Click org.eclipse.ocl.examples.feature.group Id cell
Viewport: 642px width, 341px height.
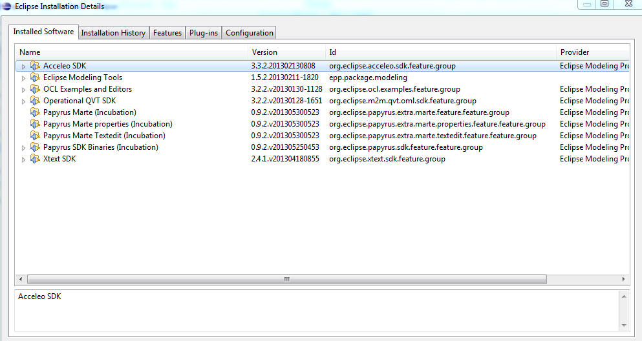tap(394, 89)
